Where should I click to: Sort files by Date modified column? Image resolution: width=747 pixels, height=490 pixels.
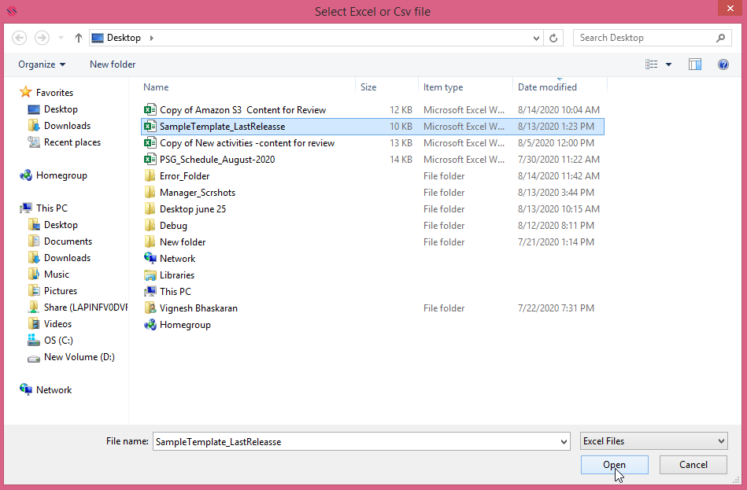click(x=547, y=87)
